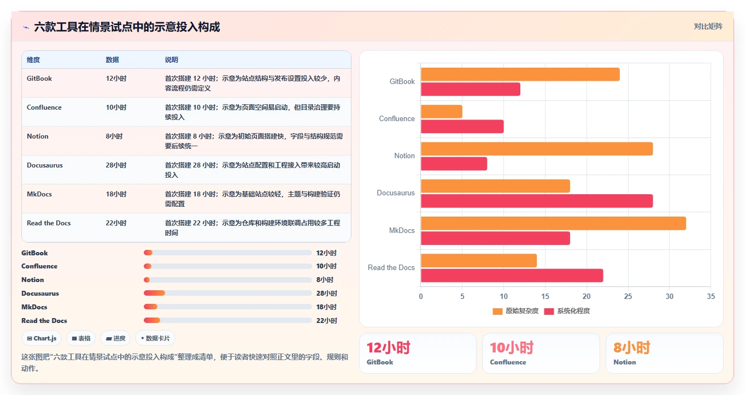Click the Docusaurus progress bar
This screenshot has height=395, width=745.
227,294
